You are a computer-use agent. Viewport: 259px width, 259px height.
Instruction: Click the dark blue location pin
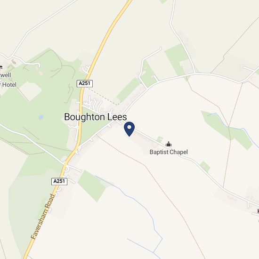click(x=129, y=129)
